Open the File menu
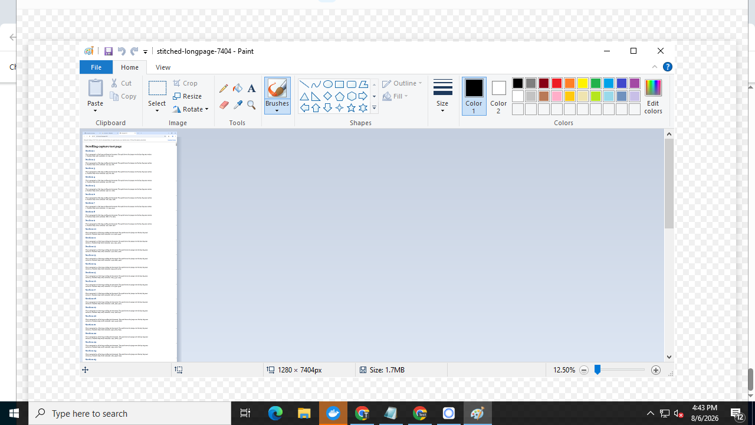 coord(96,67)
